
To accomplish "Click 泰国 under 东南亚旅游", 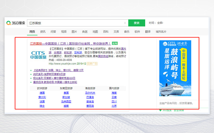I will pos(66,93).
